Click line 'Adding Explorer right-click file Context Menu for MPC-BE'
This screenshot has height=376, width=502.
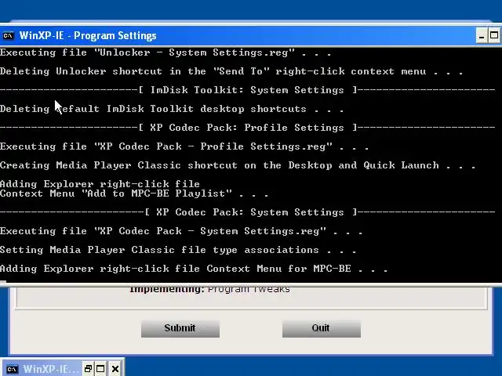[x=194, y=269]
